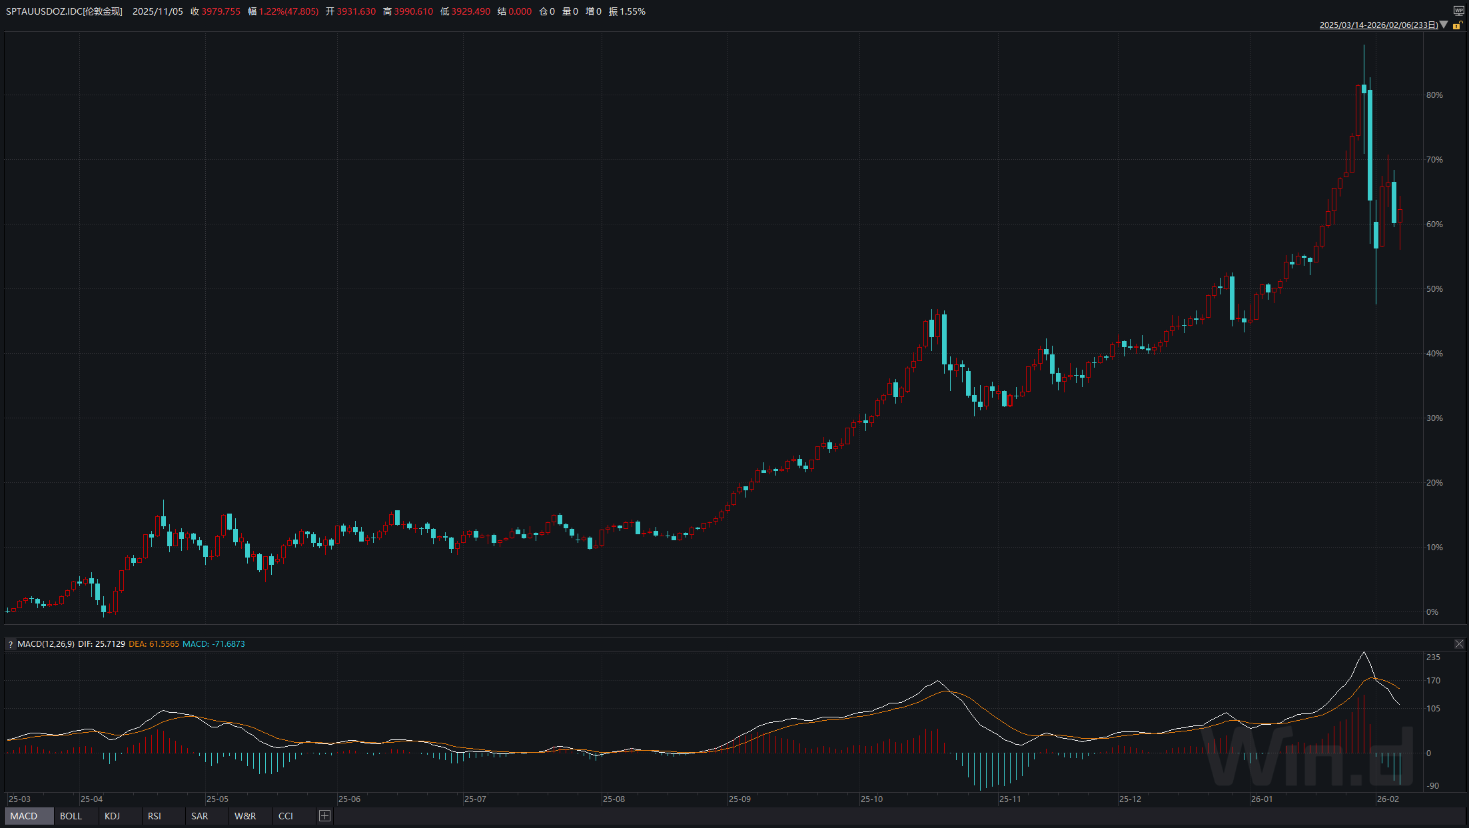Click the 25-09 marker on time axis
This screenshot has width=1469, height=828.
pyautogui.click(x=739, y=799)
